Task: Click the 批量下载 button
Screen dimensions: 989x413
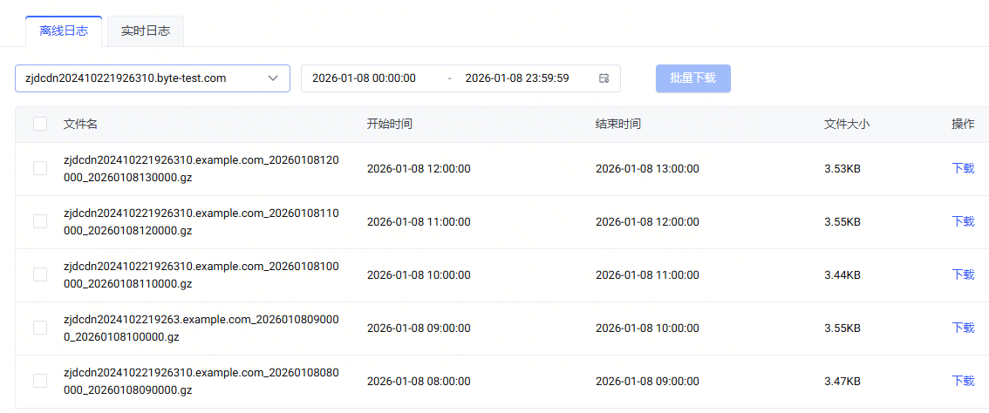Action: click(692, 78)
